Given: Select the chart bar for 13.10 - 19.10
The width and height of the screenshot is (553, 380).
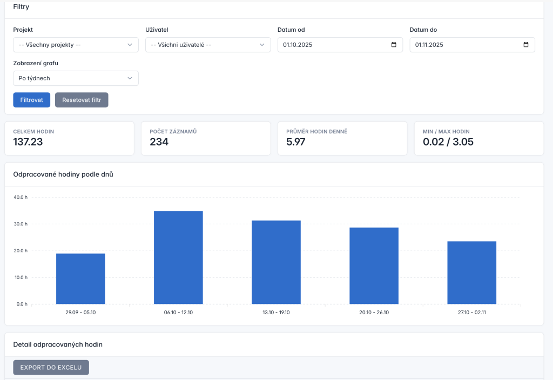Looking at the screenshot, I should [276, 262].
